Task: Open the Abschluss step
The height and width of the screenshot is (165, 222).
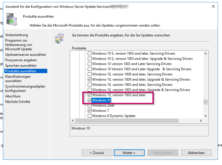Action: coord(13,96)
